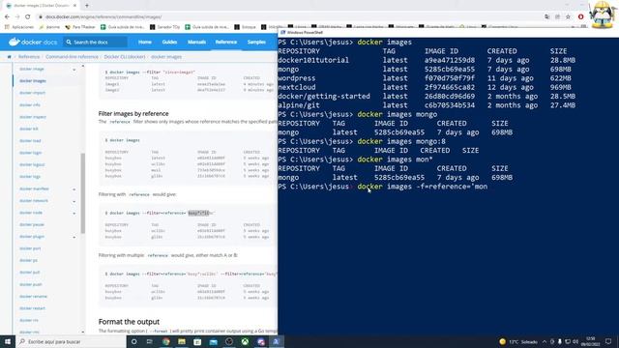Click the weather sun icon in the tray

(503, 341)
